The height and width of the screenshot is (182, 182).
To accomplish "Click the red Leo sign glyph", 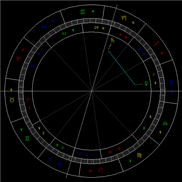I will point(100,170).
